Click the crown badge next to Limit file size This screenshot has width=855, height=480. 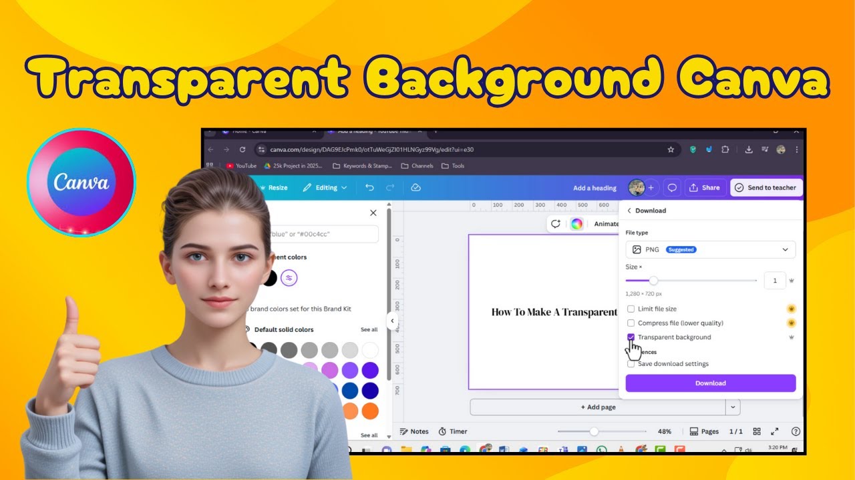click(792, 309)
